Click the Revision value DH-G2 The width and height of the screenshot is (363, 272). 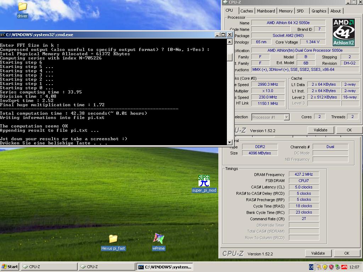350,63
